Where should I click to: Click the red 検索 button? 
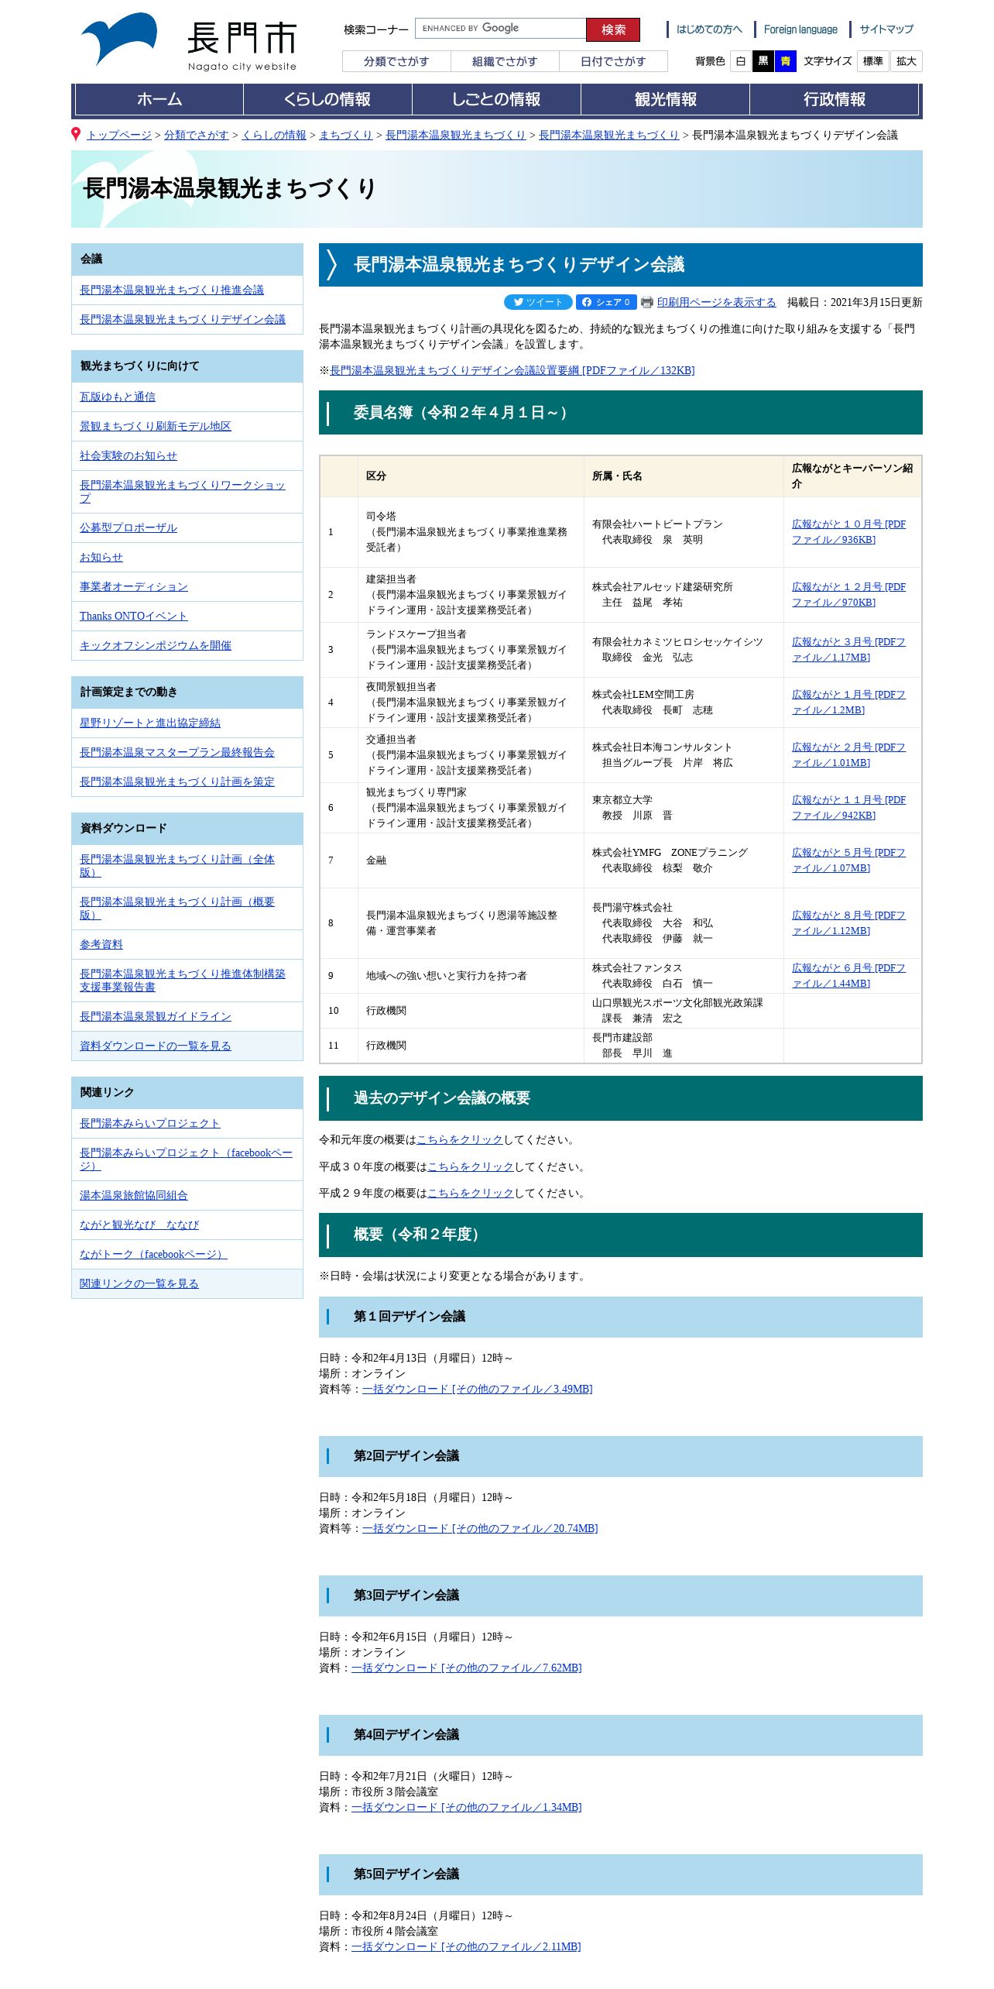pyautogui.click(x=613, y=29)
